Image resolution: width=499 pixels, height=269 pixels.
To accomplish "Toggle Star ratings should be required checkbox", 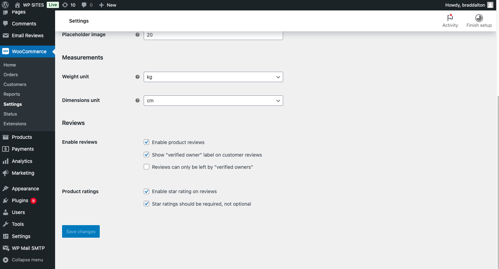I will [x=146, y=204].
